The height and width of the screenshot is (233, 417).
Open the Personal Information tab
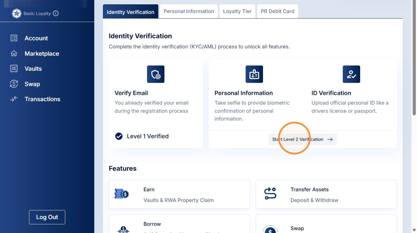click(189, 11)
